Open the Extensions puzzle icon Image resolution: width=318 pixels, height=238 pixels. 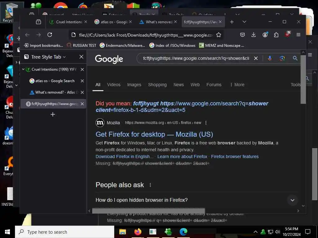pos(276,35)
